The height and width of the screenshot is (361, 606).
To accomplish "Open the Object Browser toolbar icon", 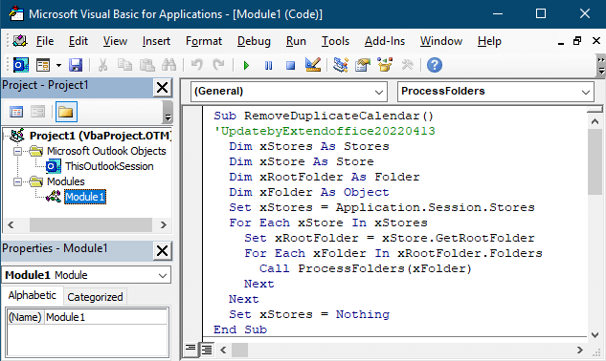I will [x=385, y=65].
